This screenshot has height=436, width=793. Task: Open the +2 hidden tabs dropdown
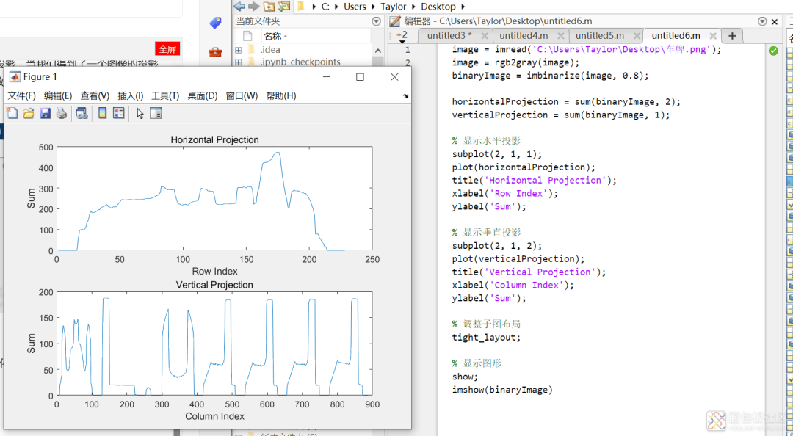point(402,37)
